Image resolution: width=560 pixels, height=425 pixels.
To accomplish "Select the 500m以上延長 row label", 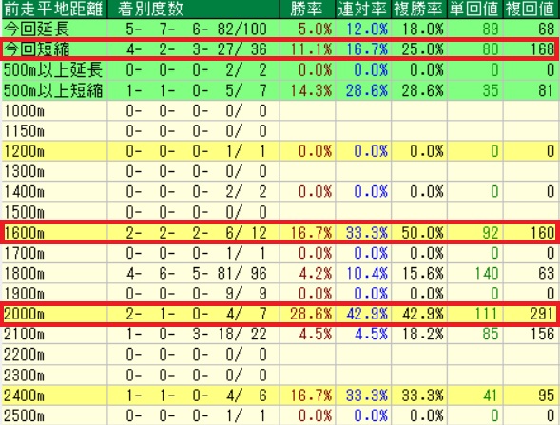I will (53, 70).
